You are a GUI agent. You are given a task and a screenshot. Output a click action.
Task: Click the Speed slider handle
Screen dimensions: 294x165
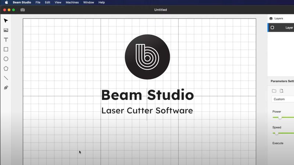(277, 133)
